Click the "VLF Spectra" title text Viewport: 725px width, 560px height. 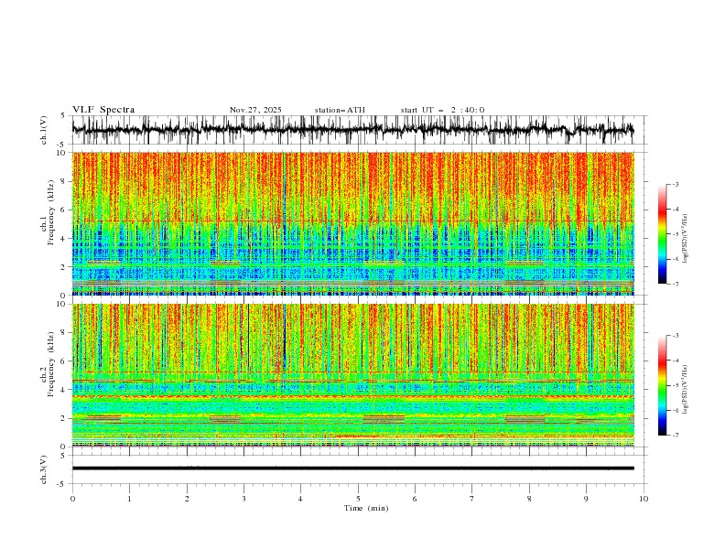(103, 110)
